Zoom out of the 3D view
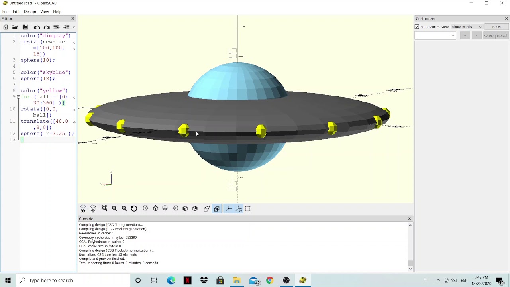Viewport: 510px width, 287px height. pyautogui.click(x=124, y=209)
